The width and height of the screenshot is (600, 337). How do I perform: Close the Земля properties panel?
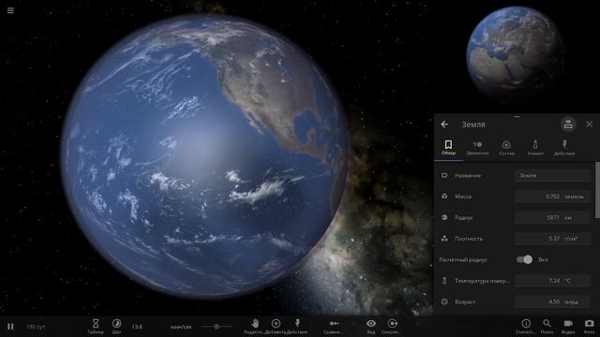pyautogui.click(x=590, y=125)
